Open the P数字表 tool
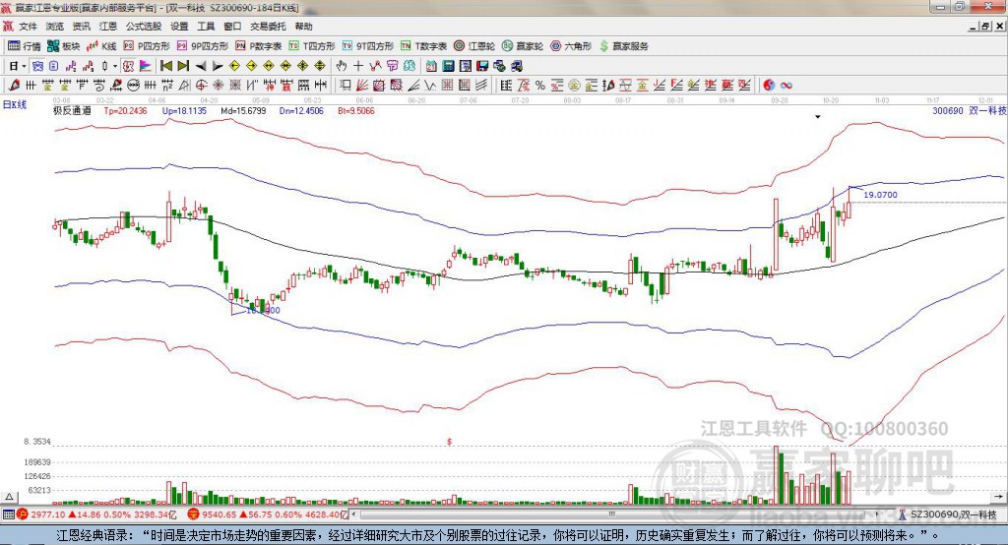This screenshot has width=1008, height=545. 259,46
